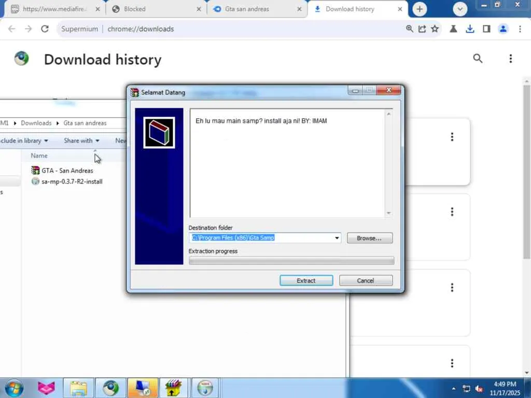Close the Gta san andreas tab
This screenshot has height=398, width=531.
[x=299, y=9]
